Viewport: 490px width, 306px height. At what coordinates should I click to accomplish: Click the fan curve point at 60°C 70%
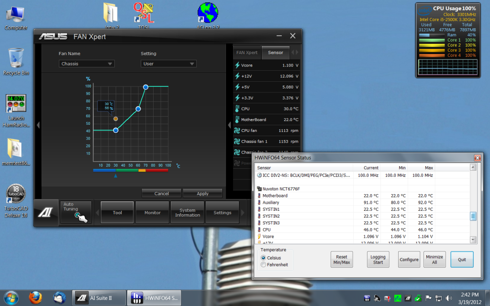coord(138,109)
